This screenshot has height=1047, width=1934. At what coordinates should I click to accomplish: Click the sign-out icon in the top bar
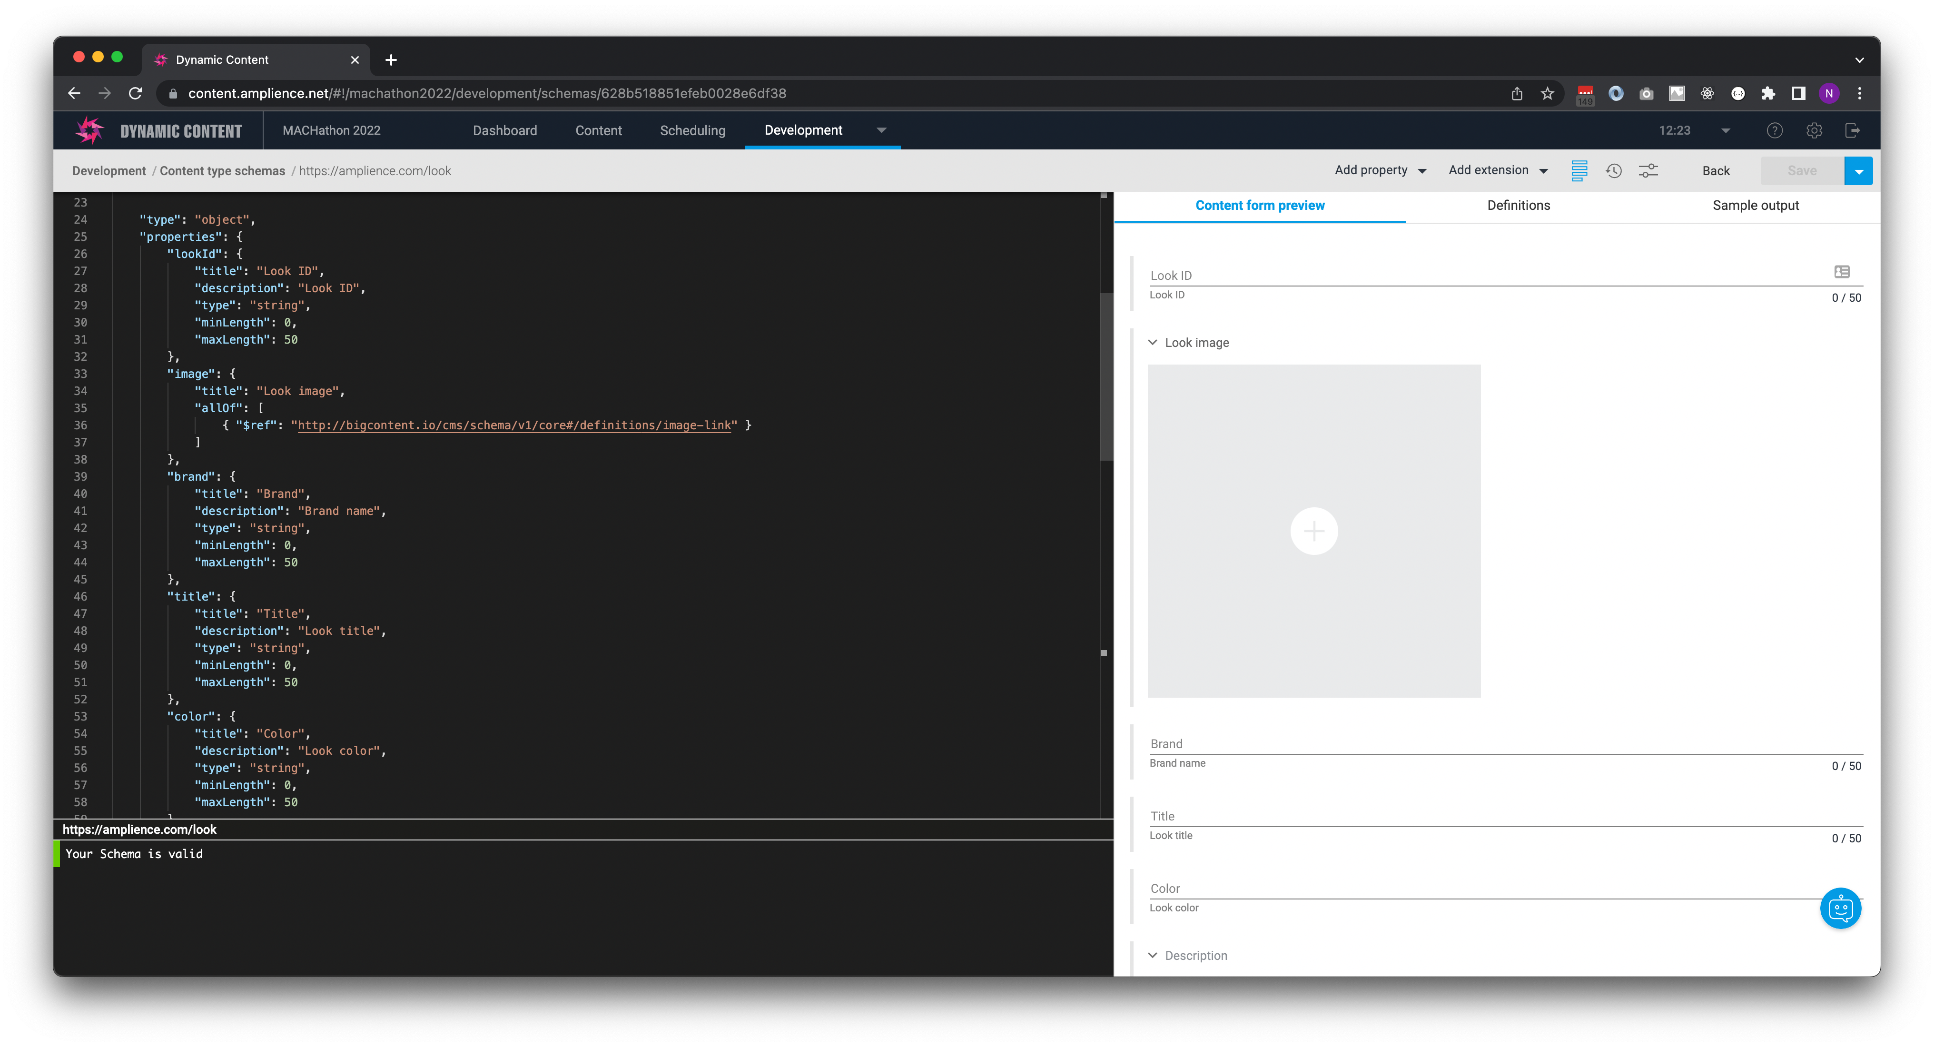[1853, 130]
